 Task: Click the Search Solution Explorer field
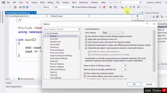tap(156, 20)
